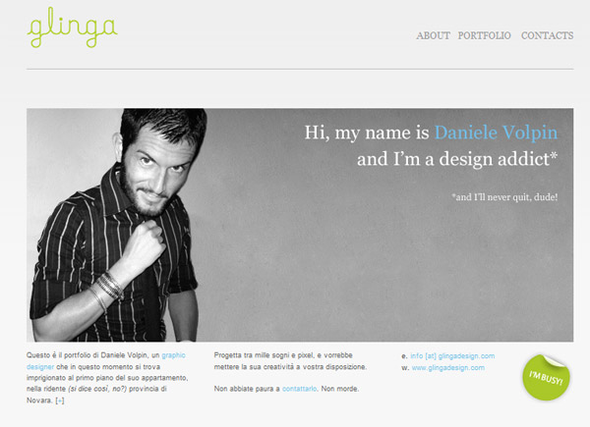
Task: Click the 'Non morde' sentence
Action: tap(340, 389)
